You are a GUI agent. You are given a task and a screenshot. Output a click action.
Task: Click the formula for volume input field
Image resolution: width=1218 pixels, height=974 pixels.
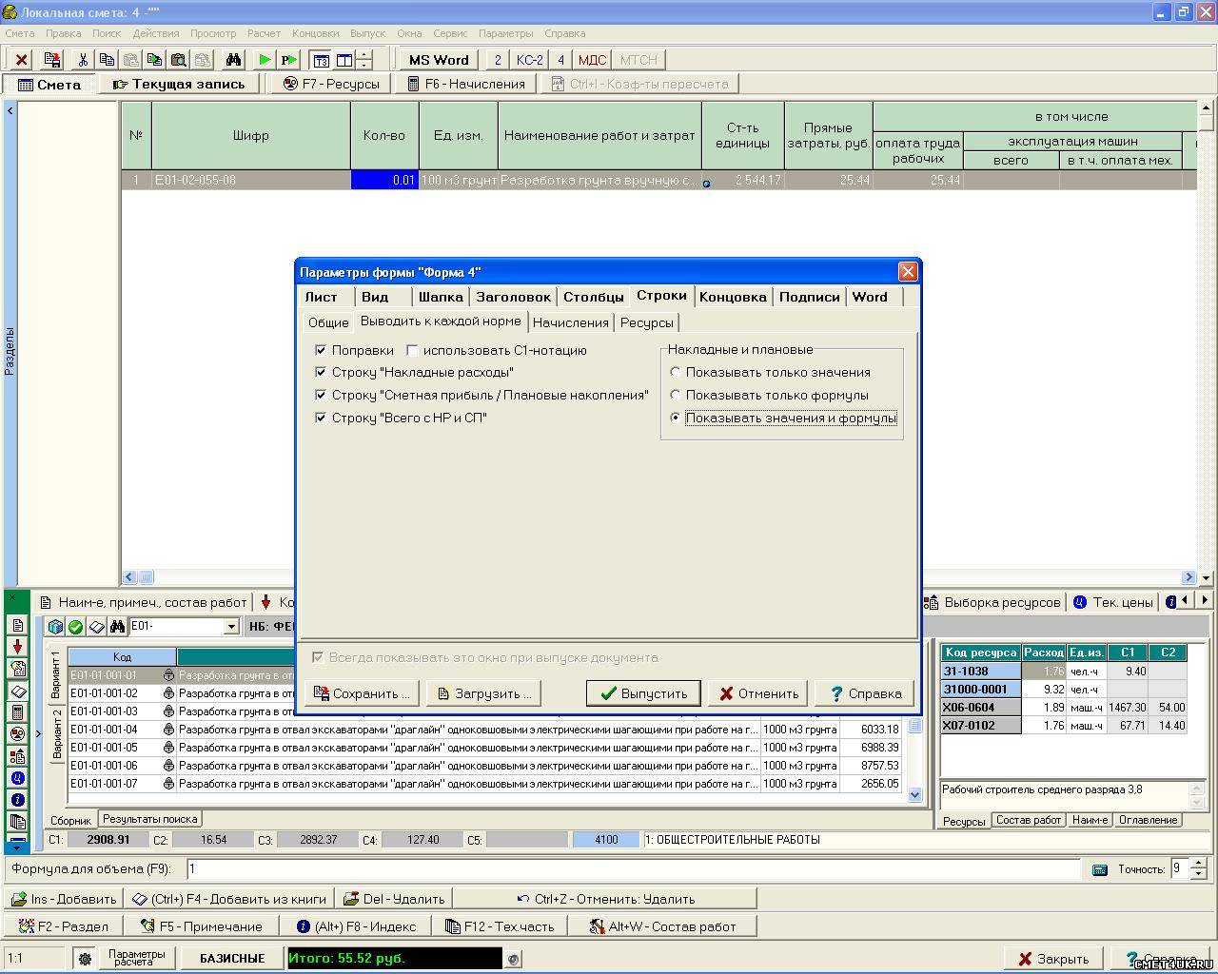click(x=633, y=868)
